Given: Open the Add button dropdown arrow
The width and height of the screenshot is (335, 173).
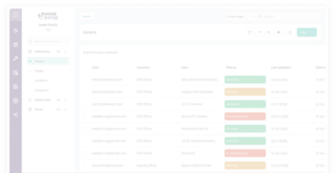Looking at the screenshot, I should (x=313, y=32).
